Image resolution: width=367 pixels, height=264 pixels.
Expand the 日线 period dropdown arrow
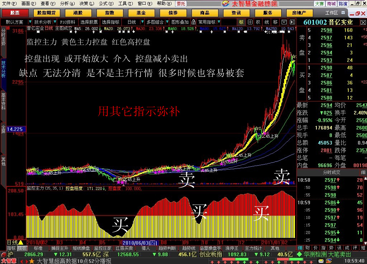[142, 22]
